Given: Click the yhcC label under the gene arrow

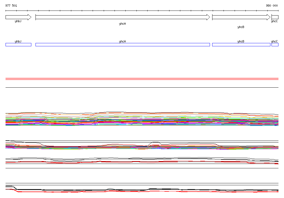Looking at the screenshot, I should [x=274, y=21].
